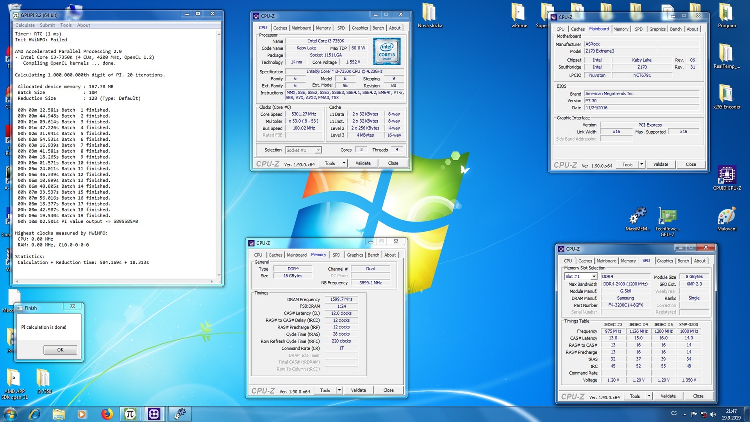This screenshot has width=750, height=422.
Task: Click the gears application taskbar icon
Action: coord(180,414)
